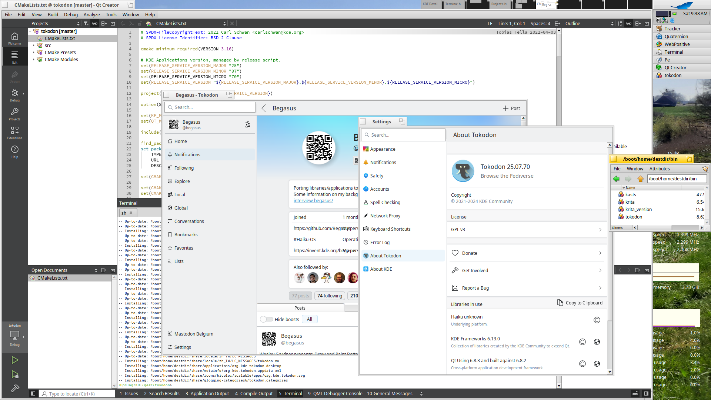Switch to Edit mode in Qt Creator sidebar
711x400 pixels.
(14, 57)
